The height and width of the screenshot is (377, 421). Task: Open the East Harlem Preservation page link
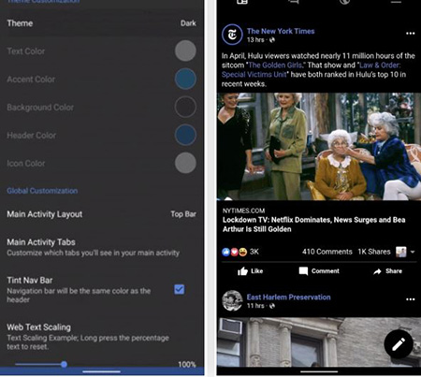point(288,297)
